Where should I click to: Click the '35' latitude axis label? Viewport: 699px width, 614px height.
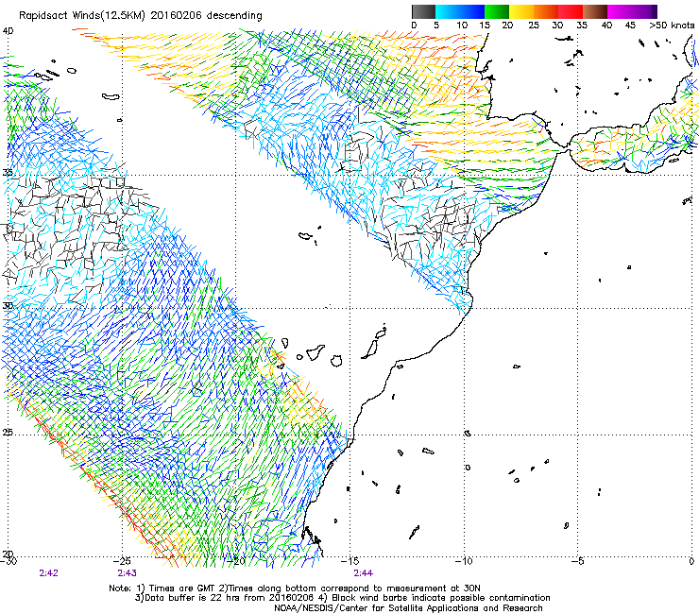tap(8, 173)
